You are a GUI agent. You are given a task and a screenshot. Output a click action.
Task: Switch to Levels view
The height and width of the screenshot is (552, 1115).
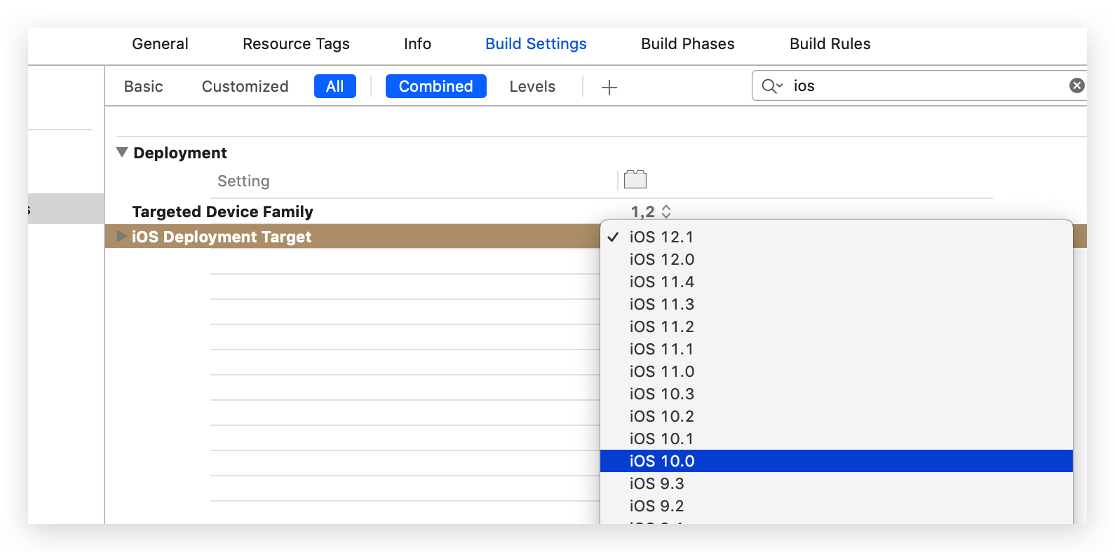point(532,86)
